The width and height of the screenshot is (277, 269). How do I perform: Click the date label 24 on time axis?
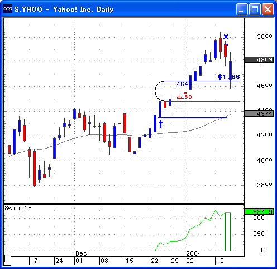pyautogui.click(x=59, y=261)
